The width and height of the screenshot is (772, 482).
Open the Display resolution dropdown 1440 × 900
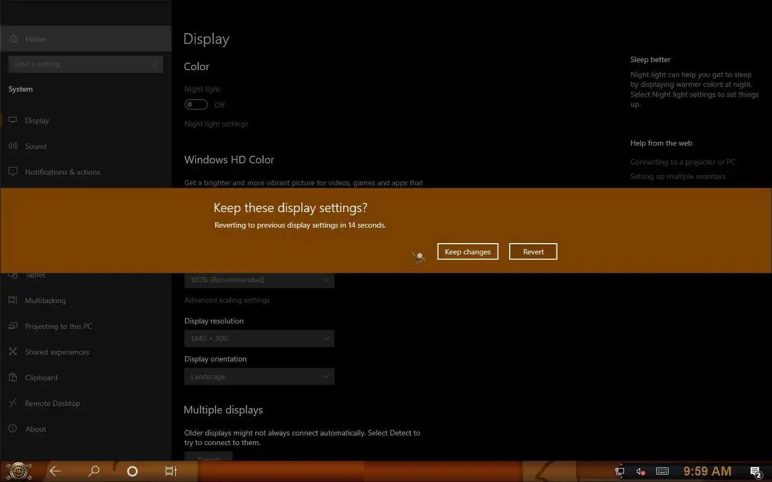click(x=259, y=338)
